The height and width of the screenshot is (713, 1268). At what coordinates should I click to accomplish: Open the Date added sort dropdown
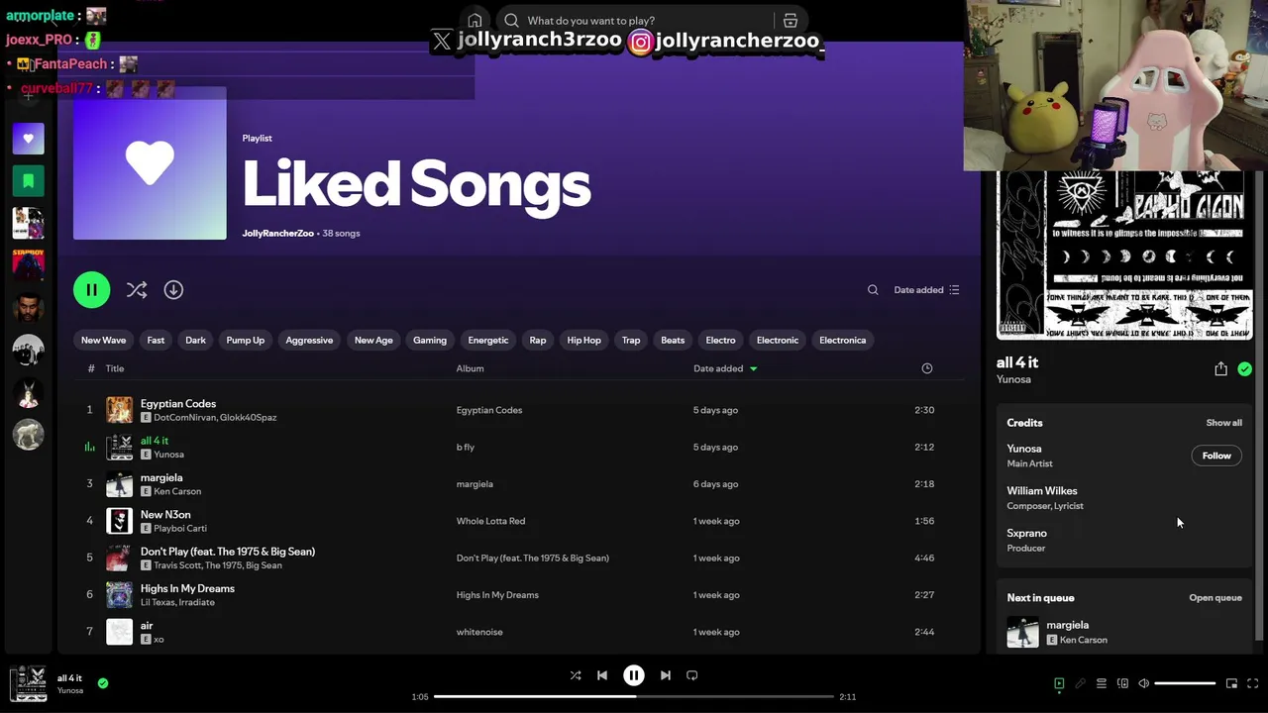926,290
